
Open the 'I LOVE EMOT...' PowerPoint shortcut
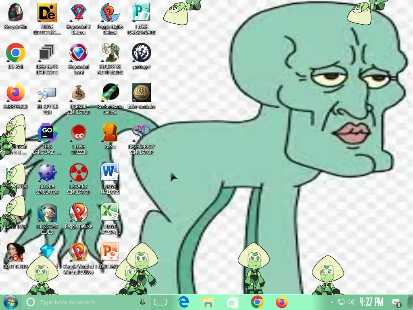click(x=110, y=252)
